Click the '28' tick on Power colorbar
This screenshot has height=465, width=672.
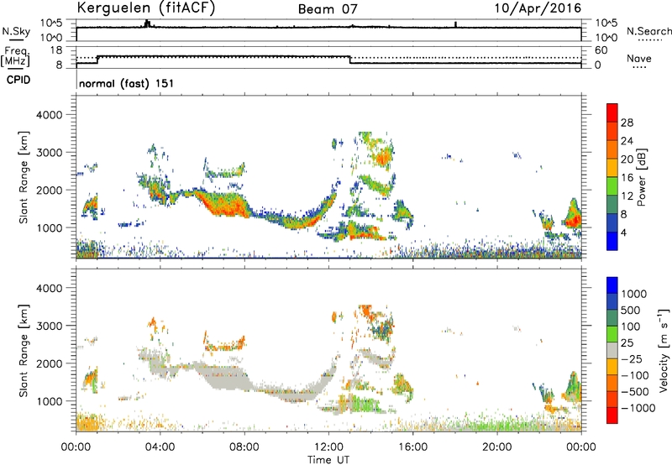(x=627, y=123)
